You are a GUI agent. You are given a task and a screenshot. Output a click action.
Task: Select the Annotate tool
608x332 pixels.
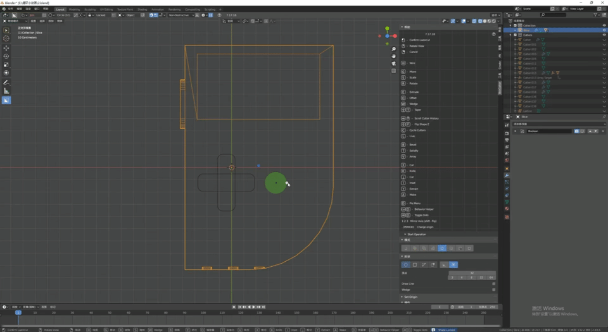pyautogui.click(x=6, y=83)
